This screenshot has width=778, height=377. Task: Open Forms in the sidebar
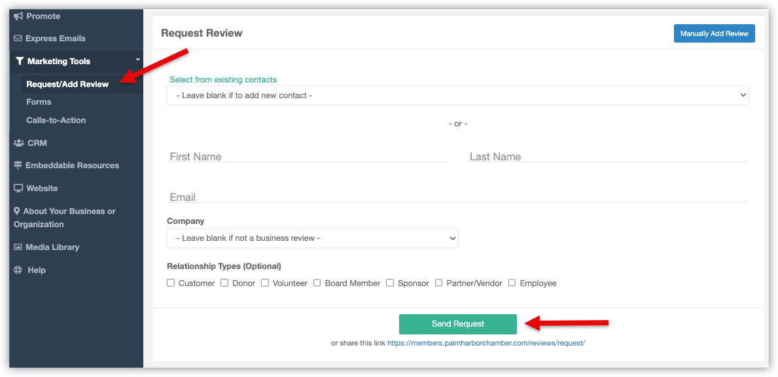[x=39, y=102]
